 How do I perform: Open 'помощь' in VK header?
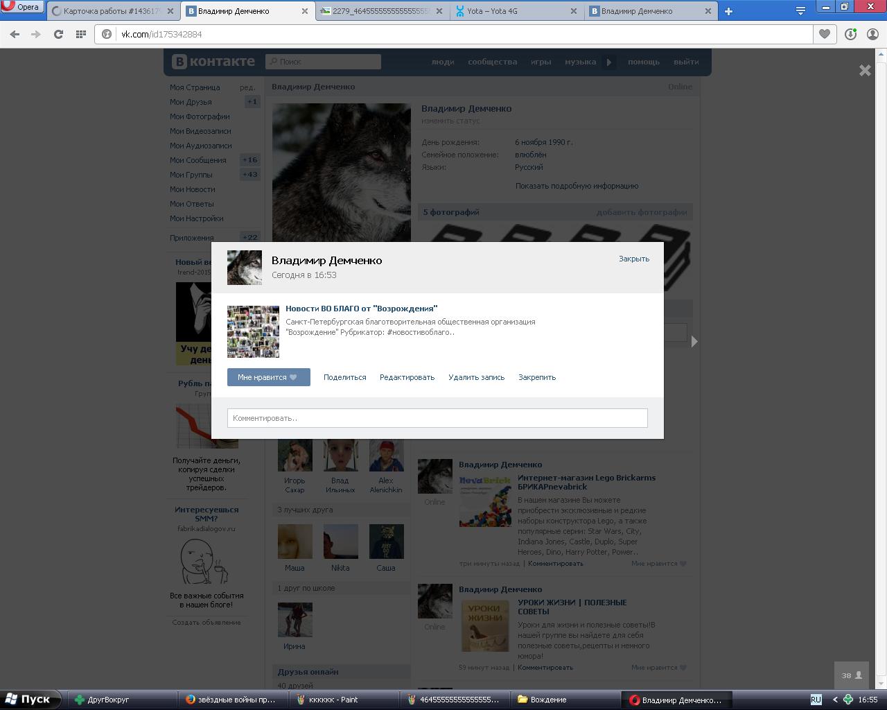coord(644,62)
